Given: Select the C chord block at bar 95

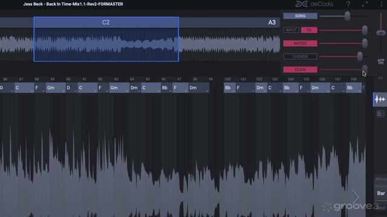Looking at the screenshot, I should tap(151, 88).
